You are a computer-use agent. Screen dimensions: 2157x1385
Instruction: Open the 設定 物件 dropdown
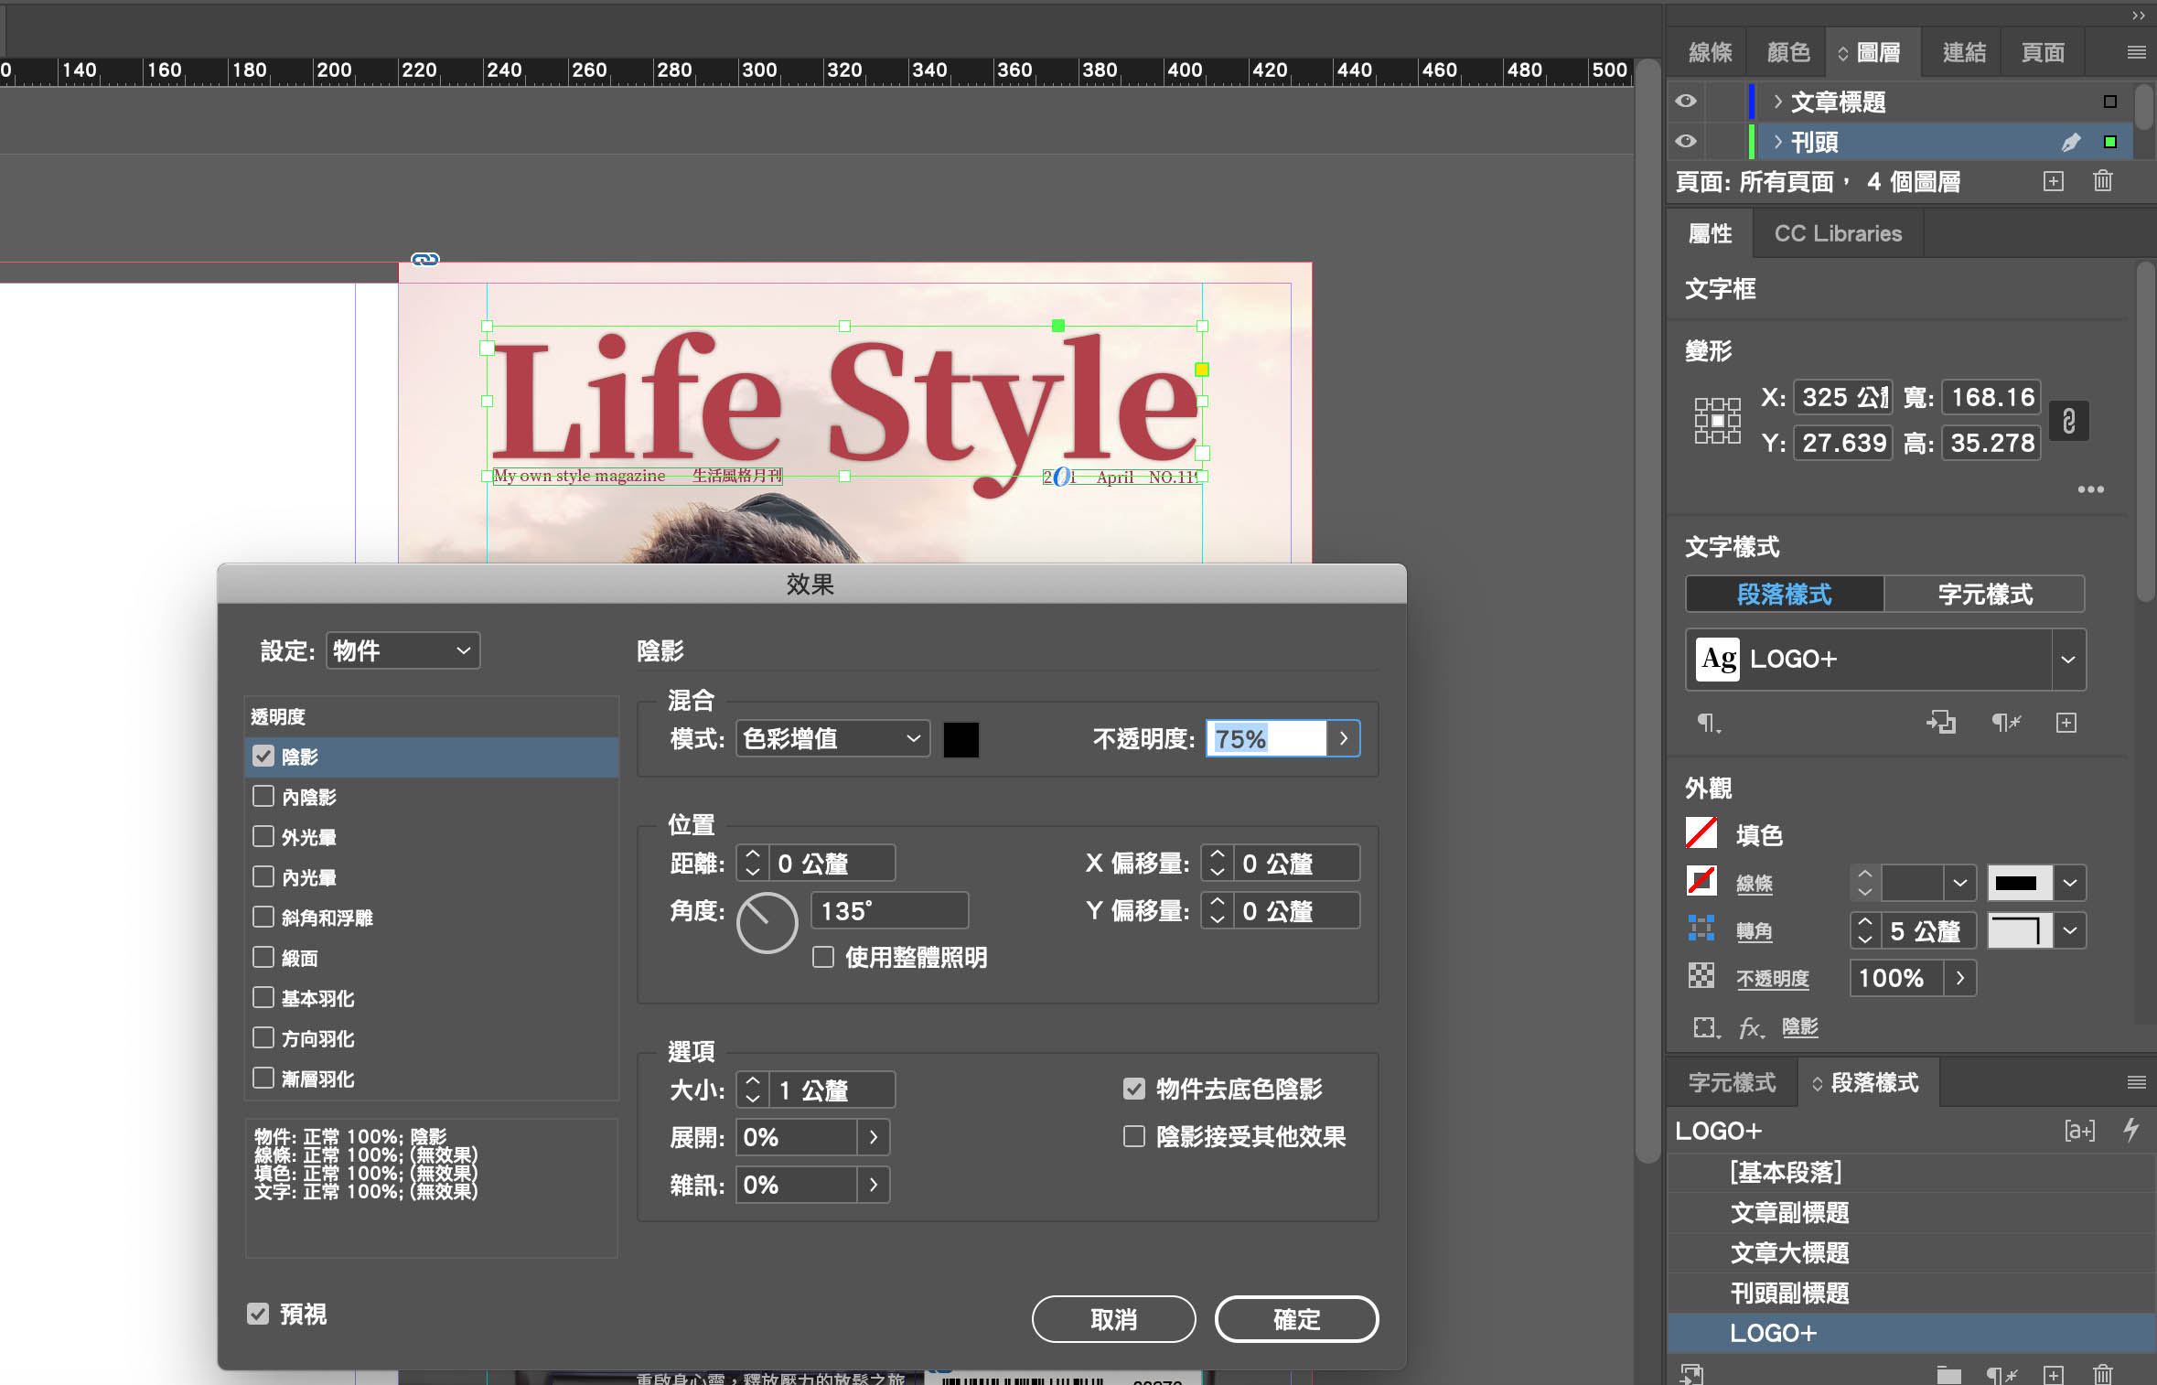pos(402,650)
